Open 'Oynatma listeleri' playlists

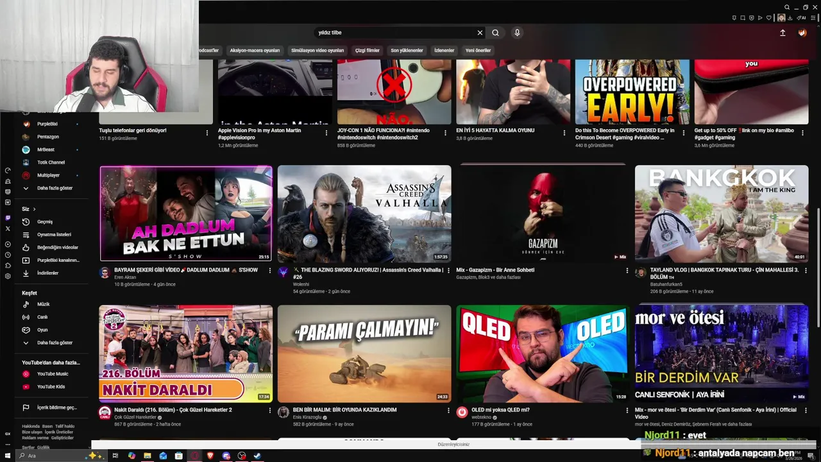coord(50,234)
